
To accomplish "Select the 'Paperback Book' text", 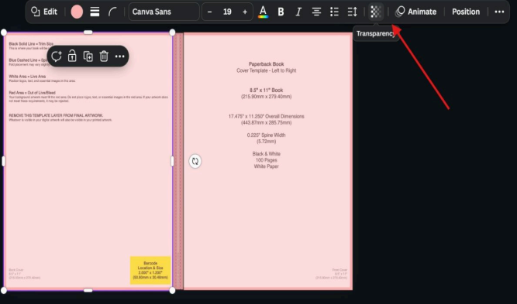I will tap(266, 64).
